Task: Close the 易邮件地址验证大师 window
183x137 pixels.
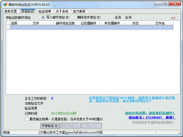Action: pos(175,4)
